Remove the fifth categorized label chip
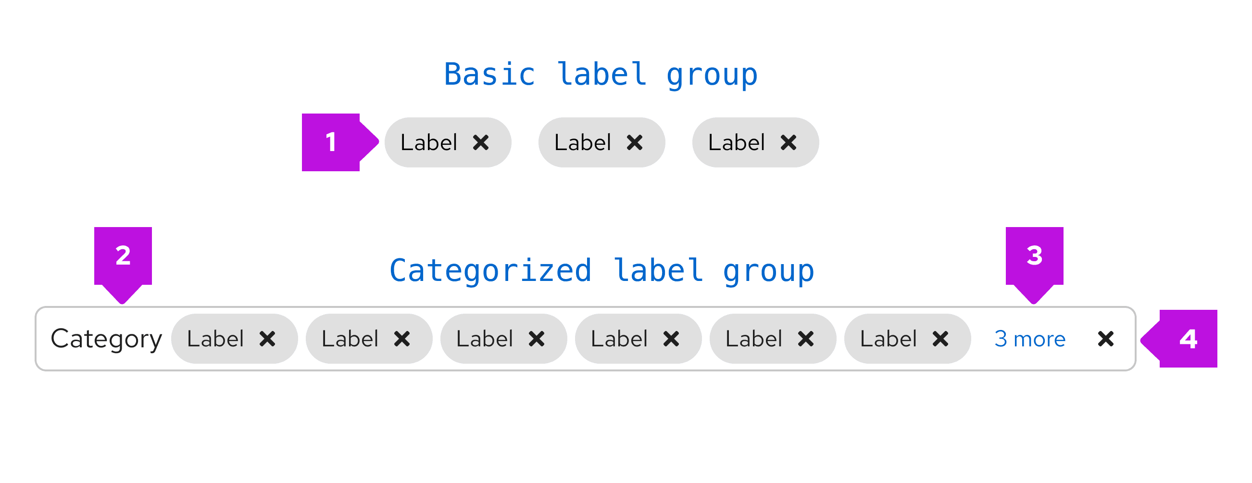The image size is (1252, 483). click(x=806, y=339)
